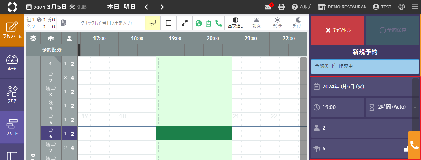This screenshot has width=421, height=160.
Task: Click the green phone reservation filter icon
Action: point(218,23)
